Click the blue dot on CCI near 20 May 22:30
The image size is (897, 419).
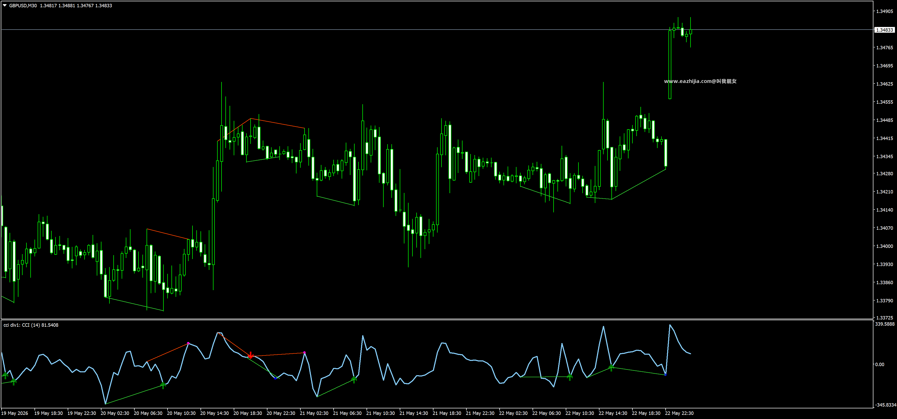pos(275,378)
